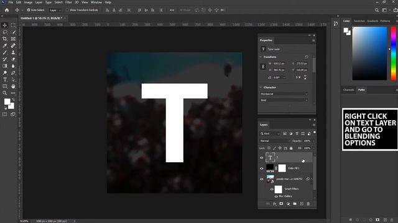Click the foreground color swatch in toolbox

7,102
